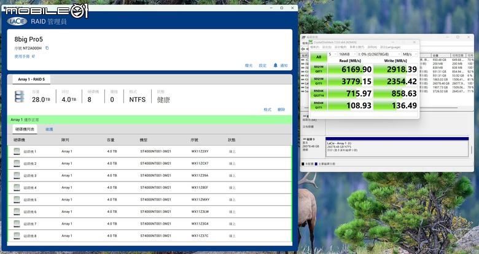Image resolution: width=479 pixels, height=254 pixels.
Task: Click the vertical scrollbar in Disk Management lower pane
Action: click(x=472, y=150)
